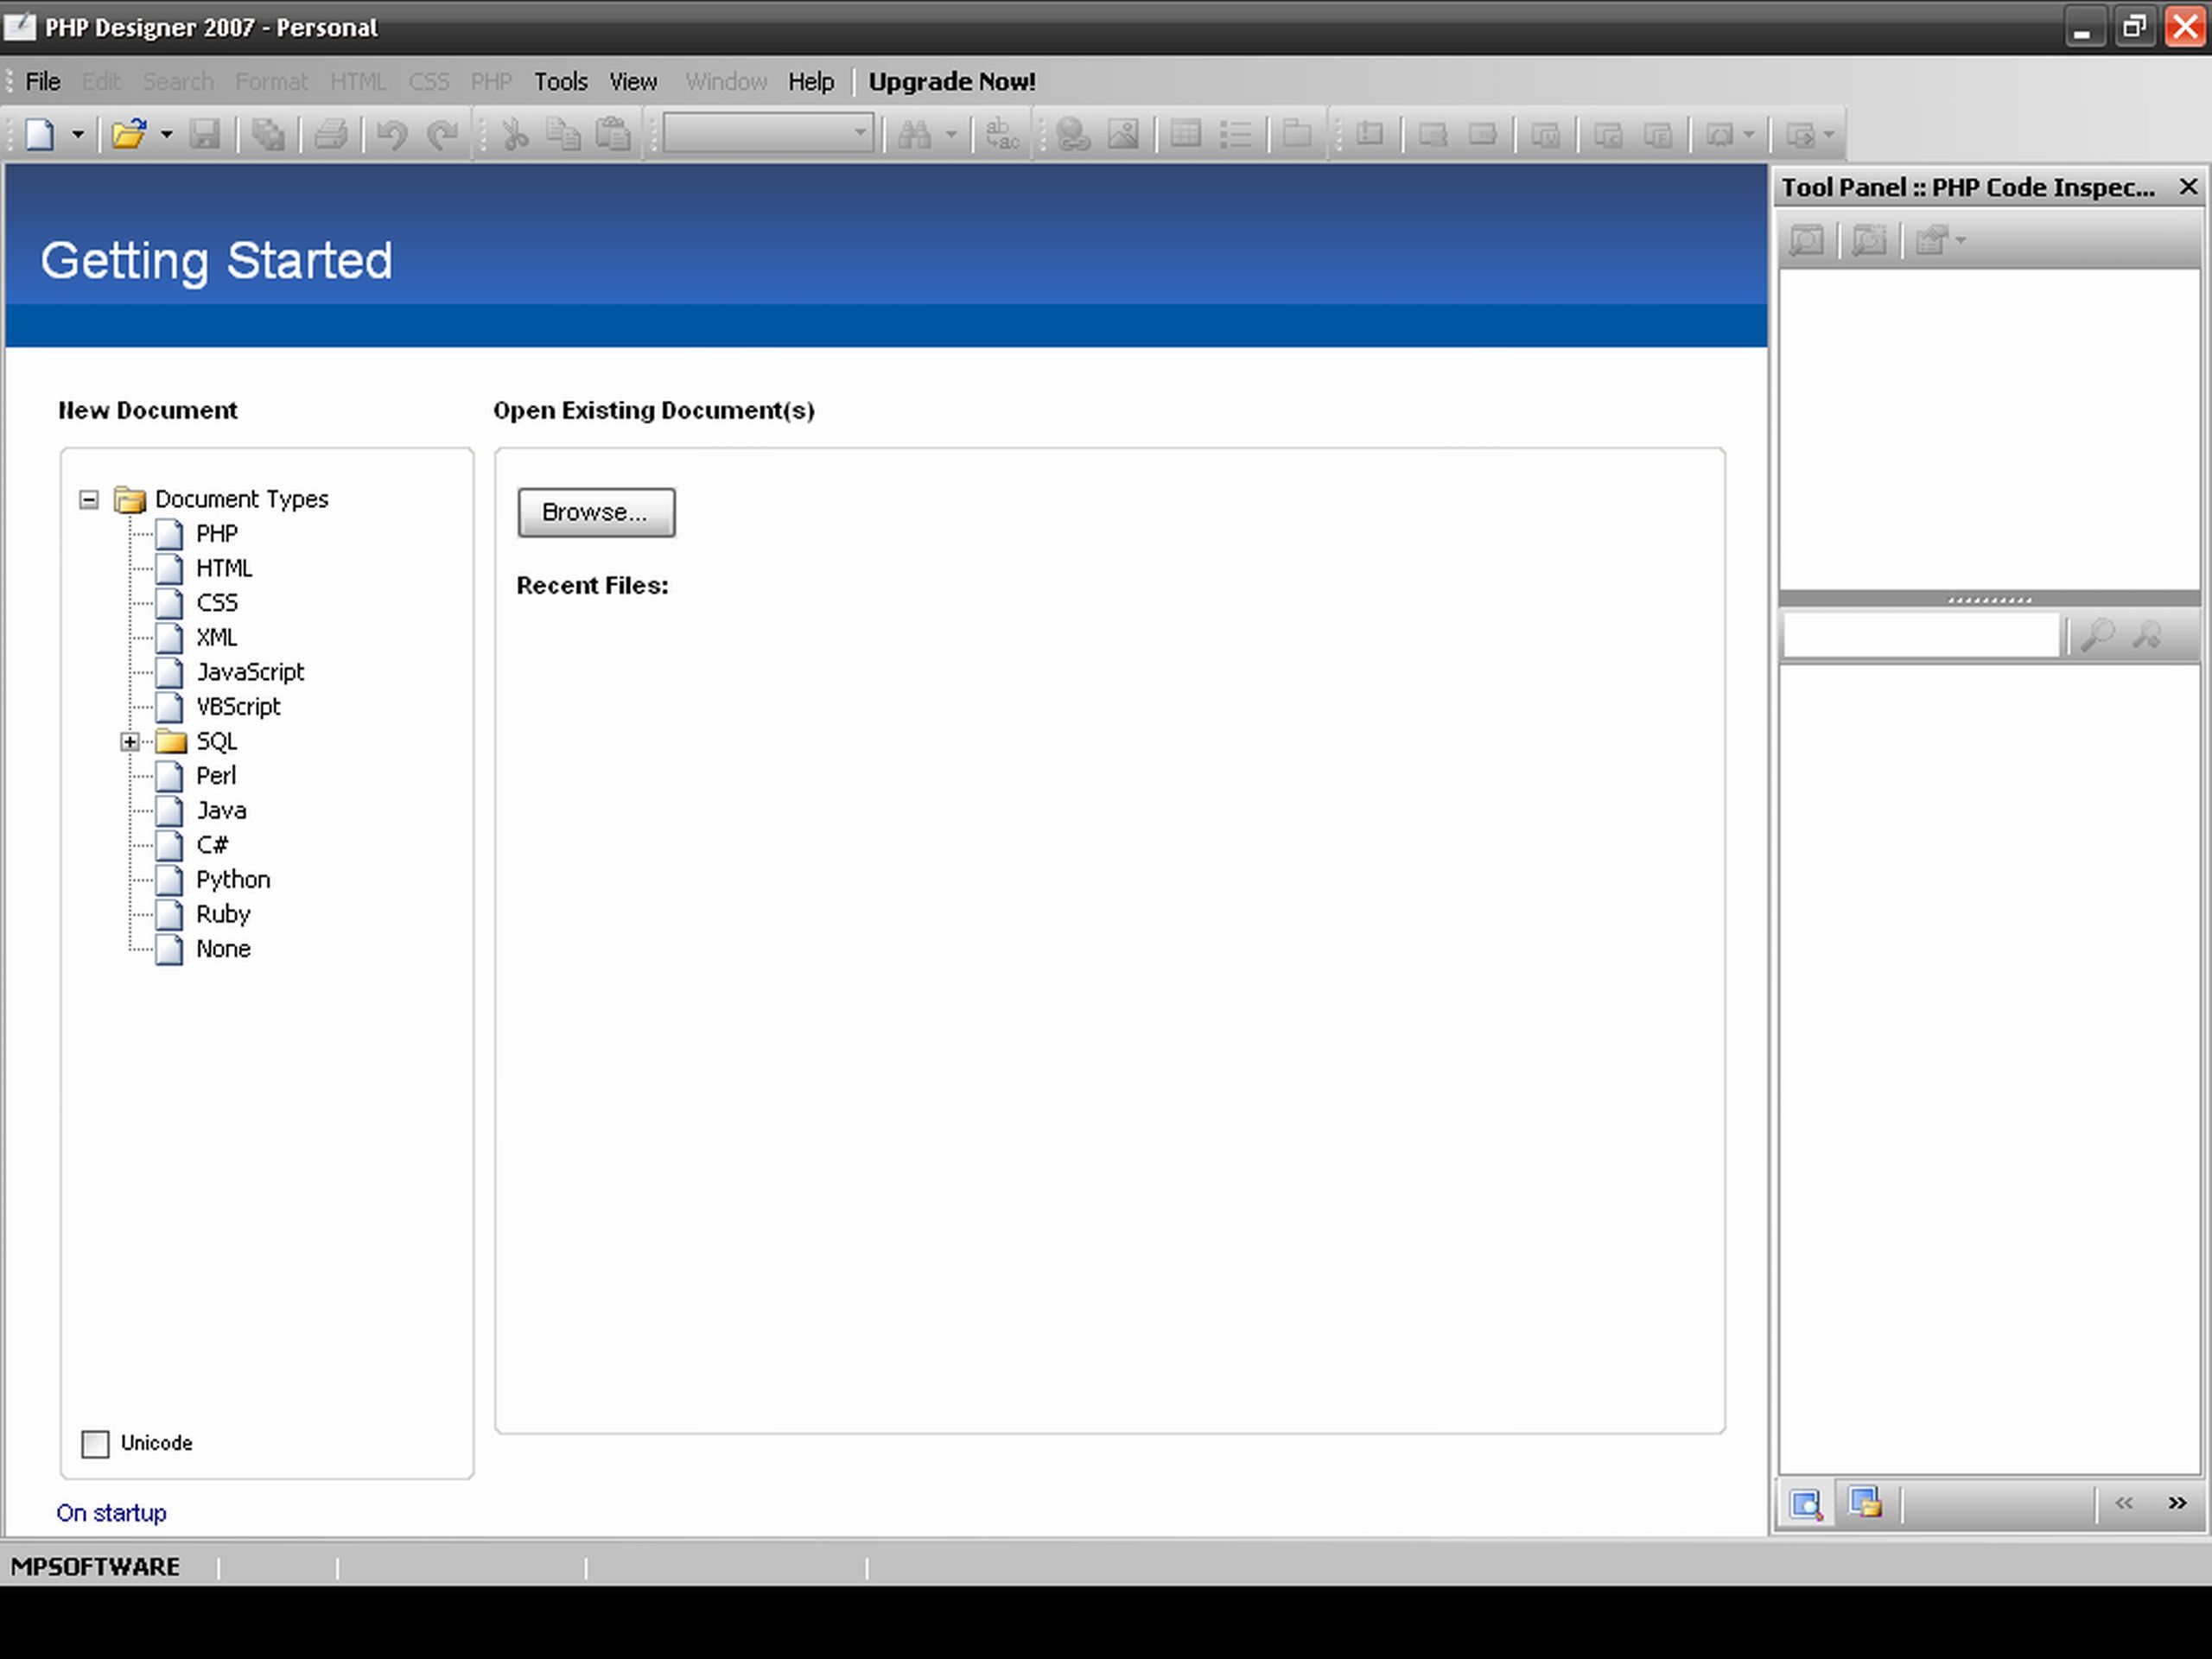Select the Python document type

[x=232, y=880]
